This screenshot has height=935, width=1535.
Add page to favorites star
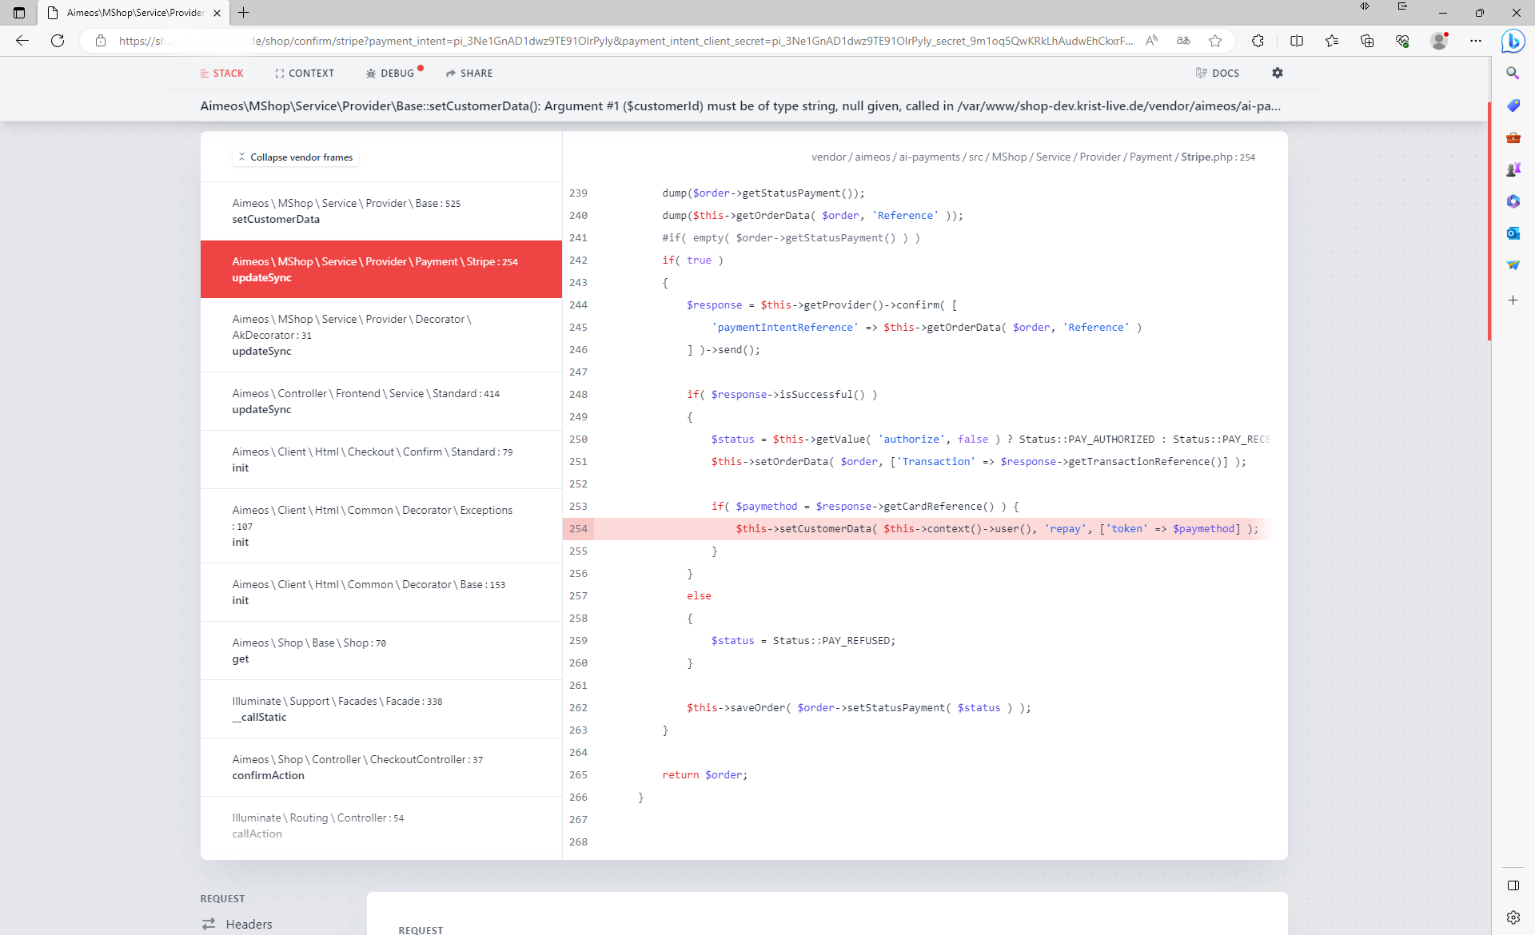(x=1215, y=41)
